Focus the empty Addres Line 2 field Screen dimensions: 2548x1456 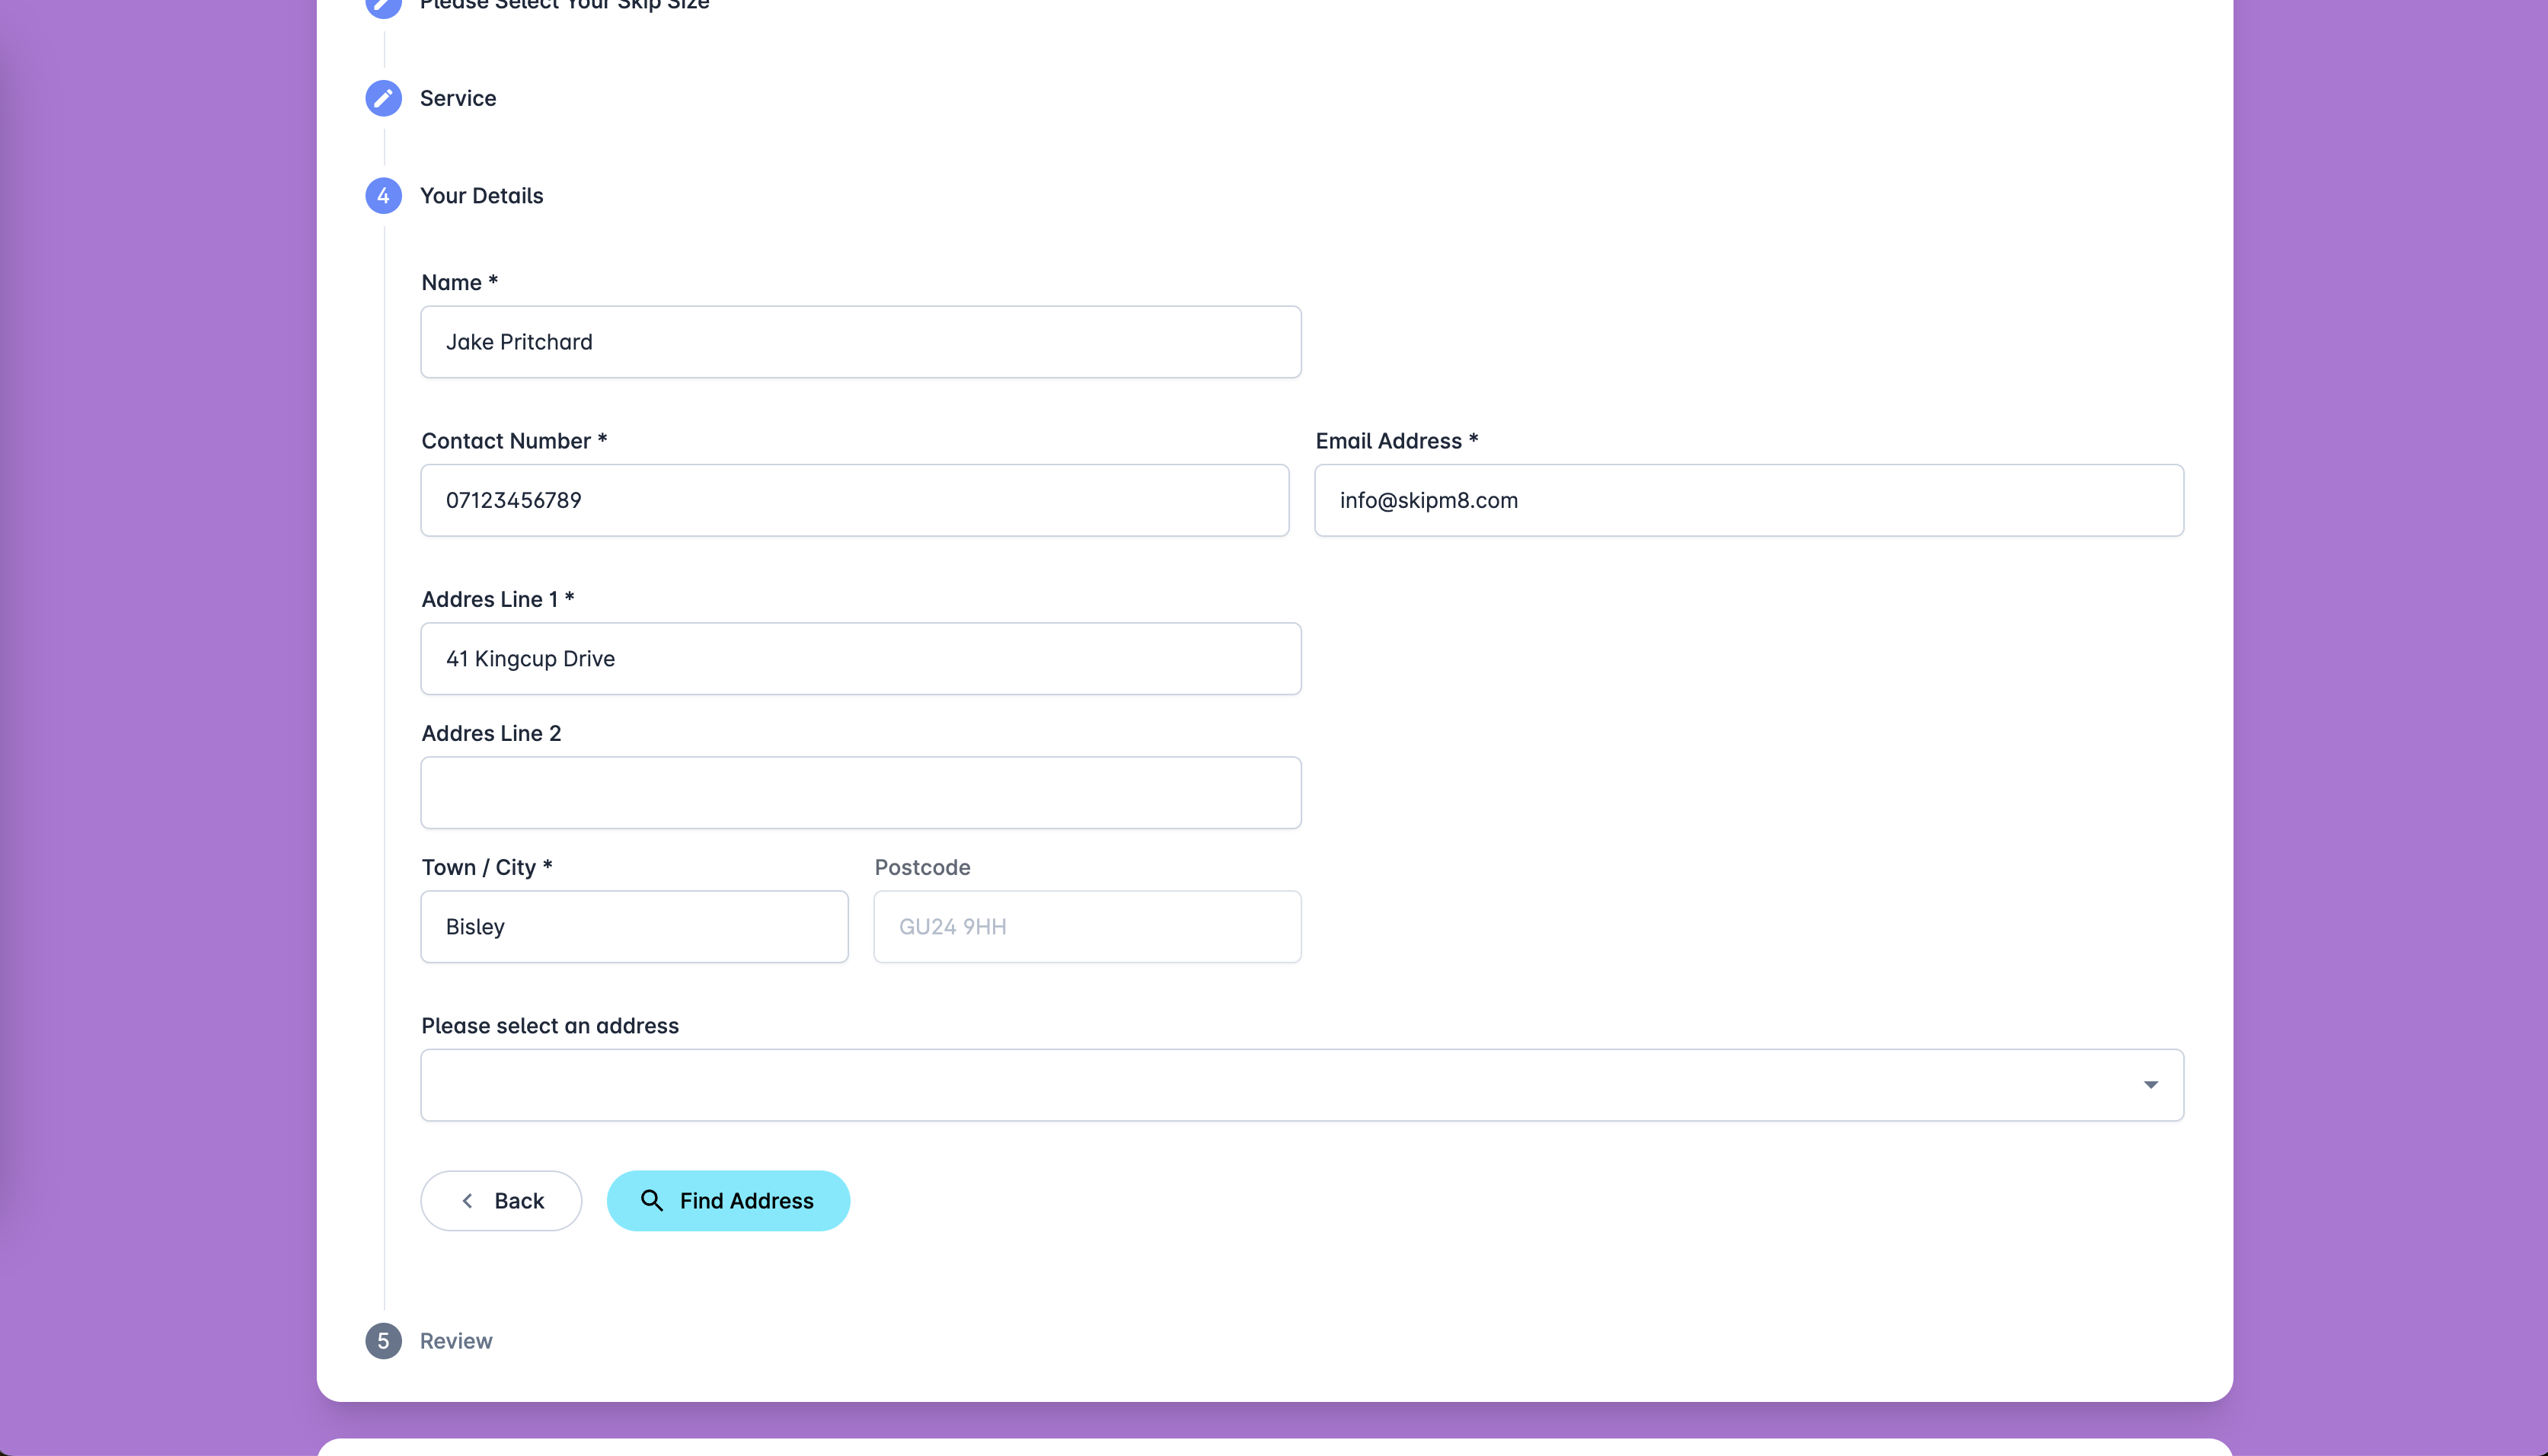click(861, 793)
